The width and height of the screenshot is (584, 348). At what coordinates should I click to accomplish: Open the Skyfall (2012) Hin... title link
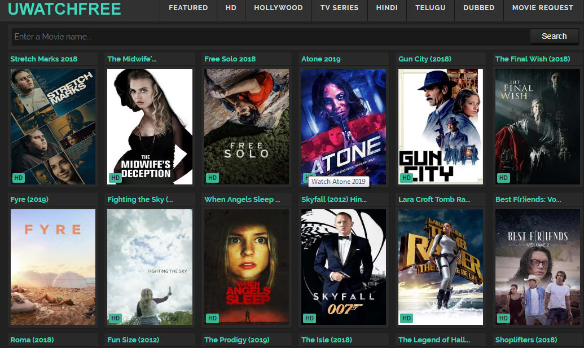point(333,200)
